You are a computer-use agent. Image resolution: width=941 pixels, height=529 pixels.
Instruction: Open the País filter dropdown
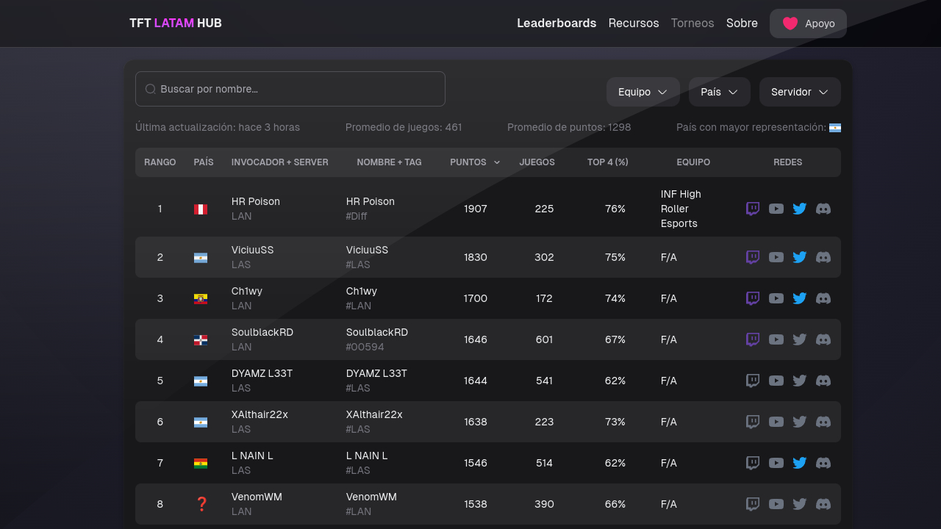click(719, 92)
